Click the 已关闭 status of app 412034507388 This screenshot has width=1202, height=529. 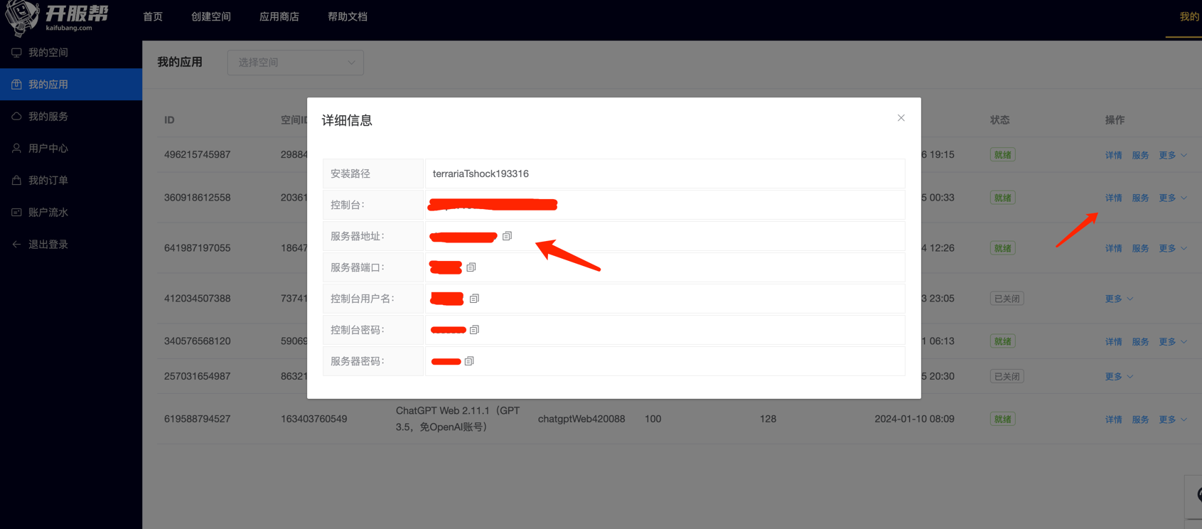point(1007,299)
